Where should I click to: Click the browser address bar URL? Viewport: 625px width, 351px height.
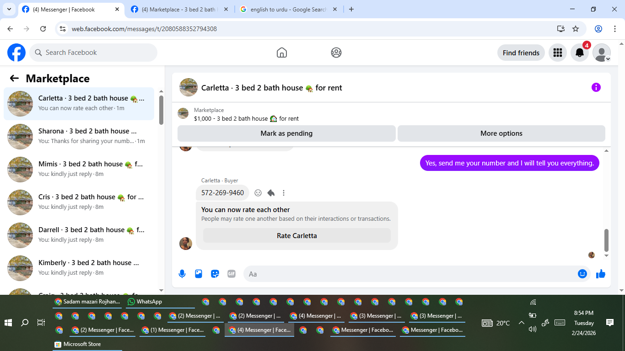pos(144,29)
